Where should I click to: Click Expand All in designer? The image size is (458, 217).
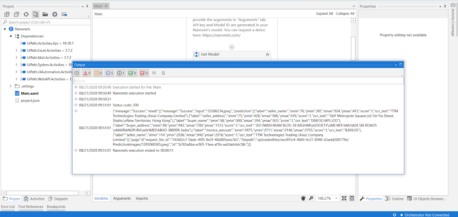(324, 13)
